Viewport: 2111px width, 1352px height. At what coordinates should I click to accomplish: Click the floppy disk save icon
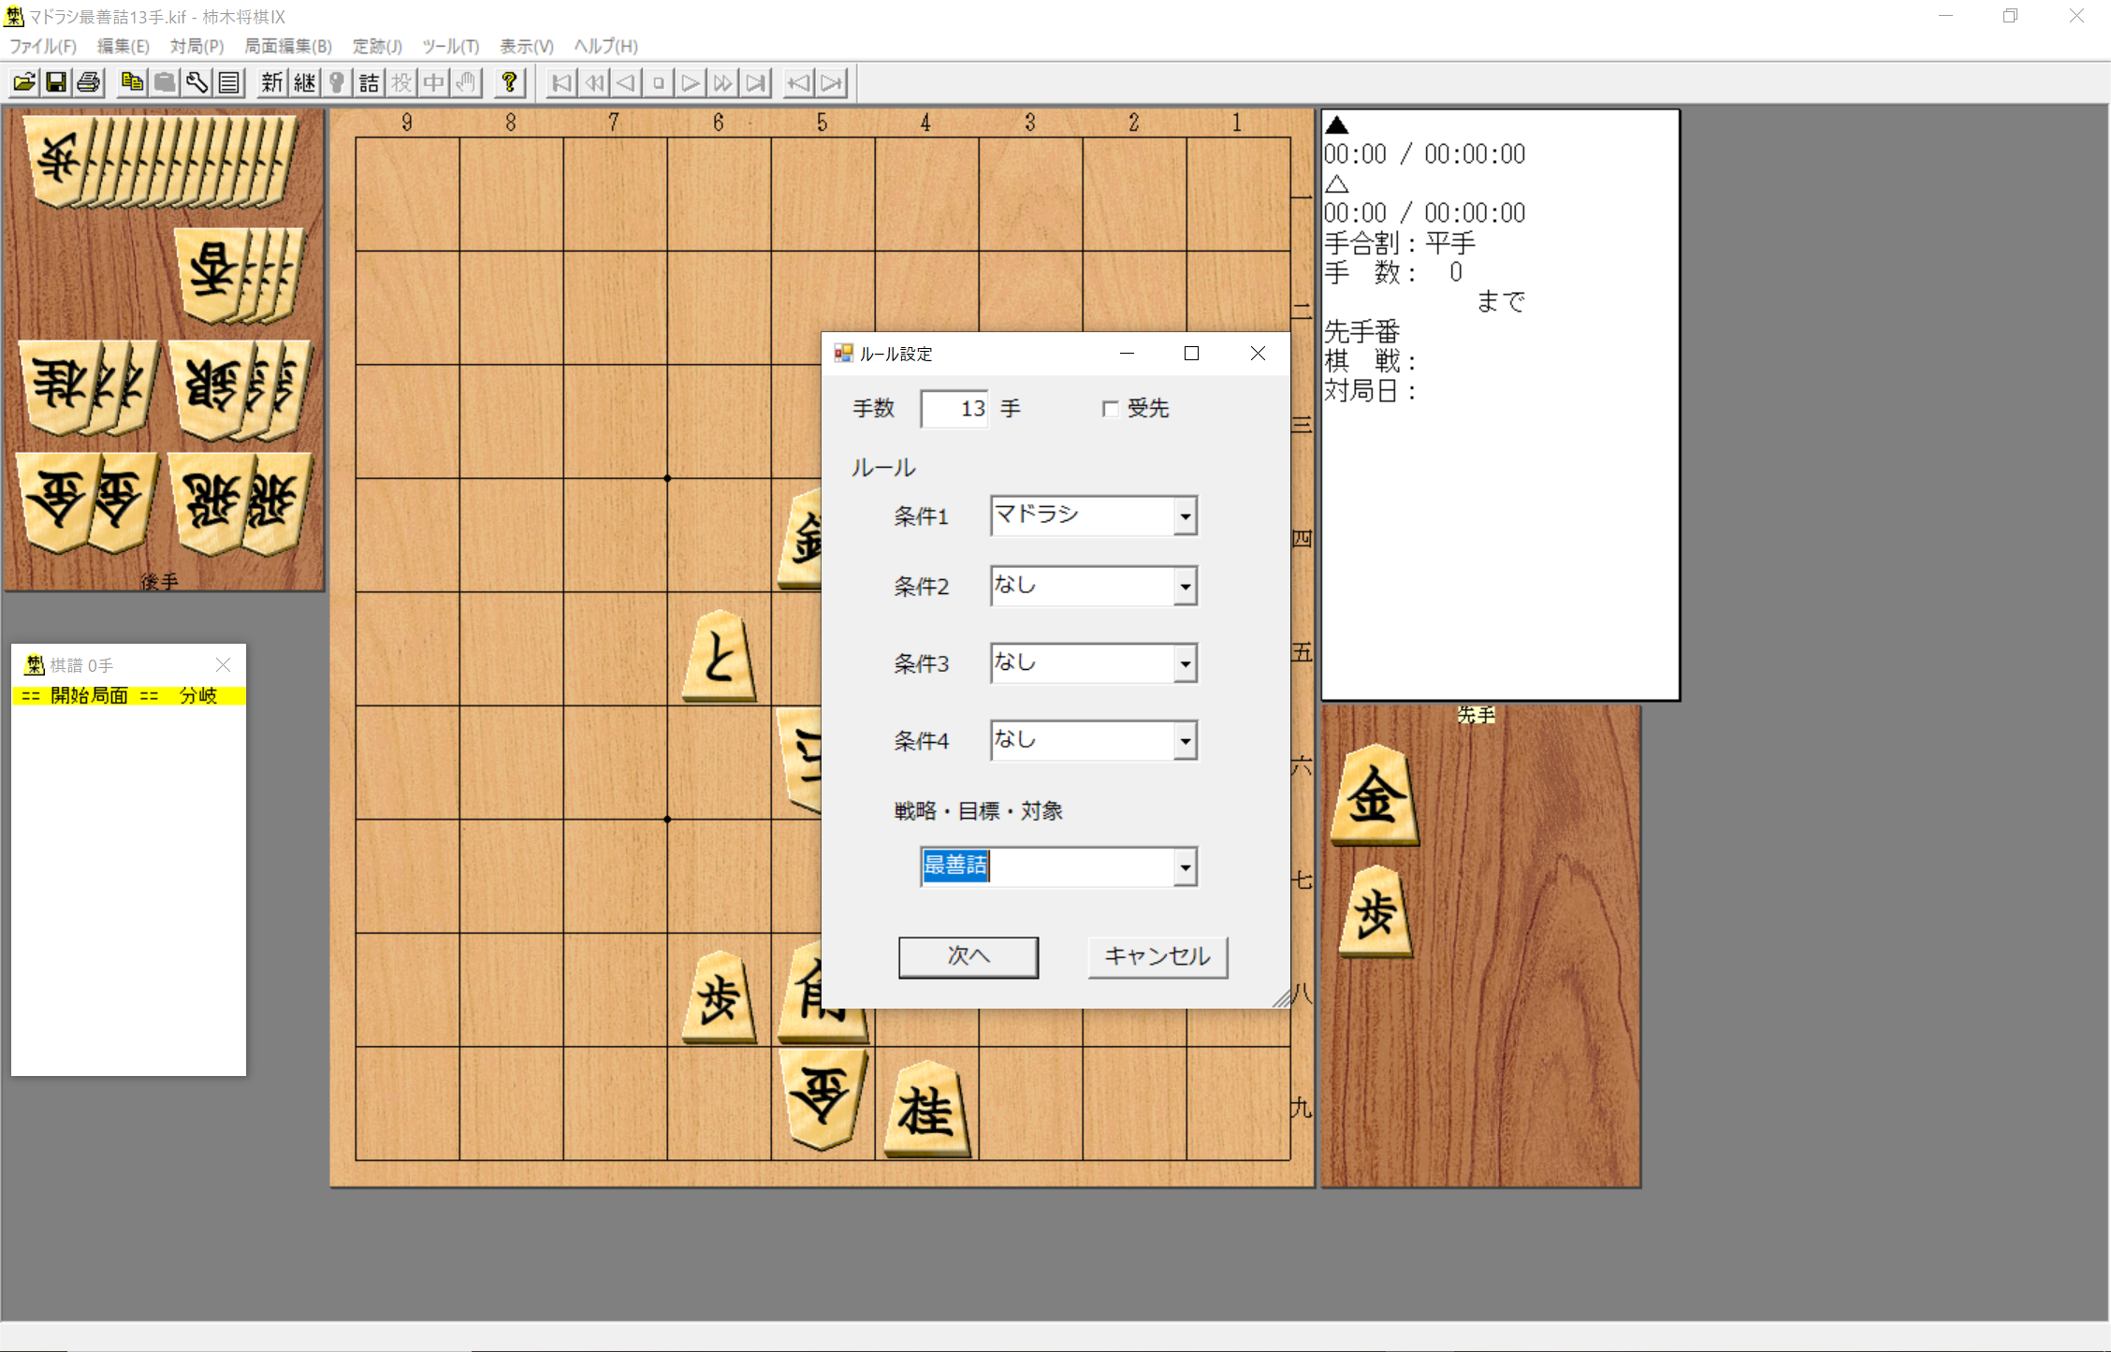coord(56,83)
